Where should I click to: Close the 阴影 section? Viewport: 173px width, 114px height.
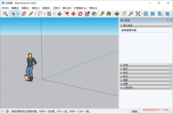[170, 80]
